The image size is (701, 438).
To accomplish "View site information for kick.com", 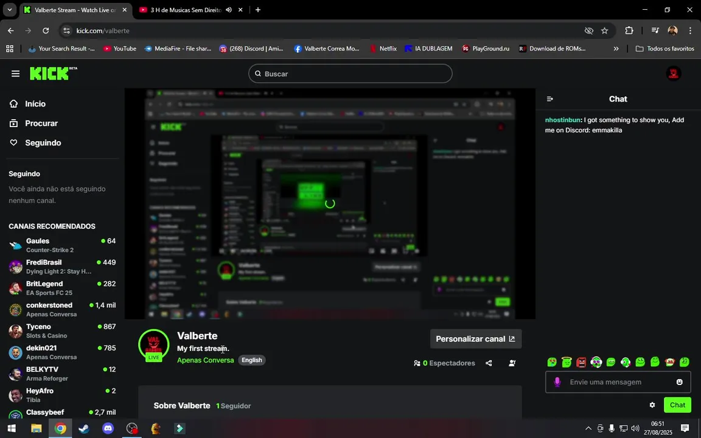I will 66,30.
